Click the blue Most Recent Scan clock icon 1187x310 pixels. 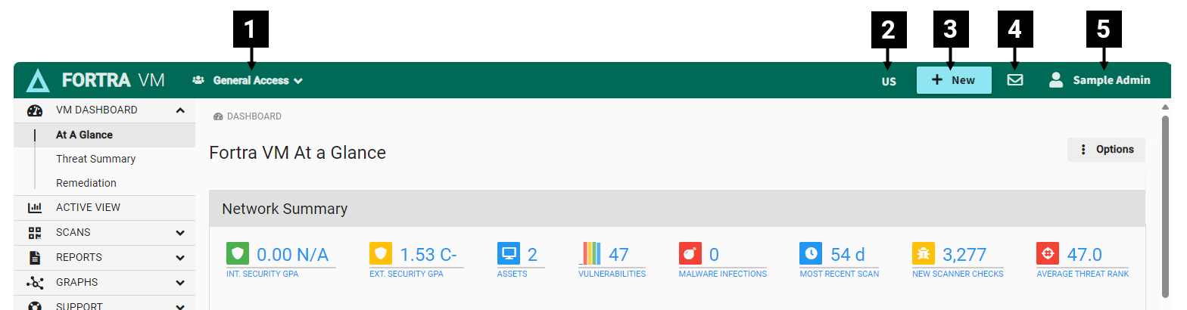coord(811,254)
